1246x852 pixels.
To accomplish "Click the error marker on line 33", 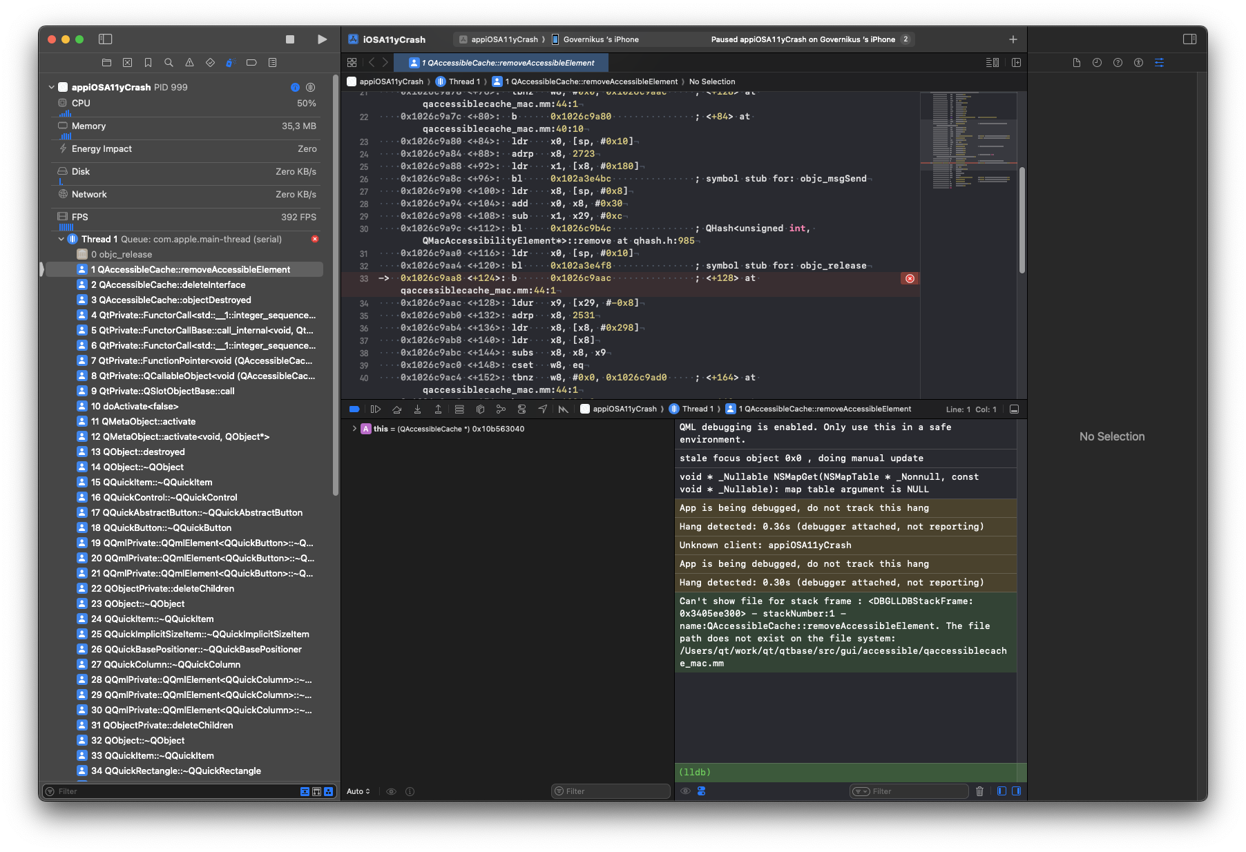I will point(910,278).
